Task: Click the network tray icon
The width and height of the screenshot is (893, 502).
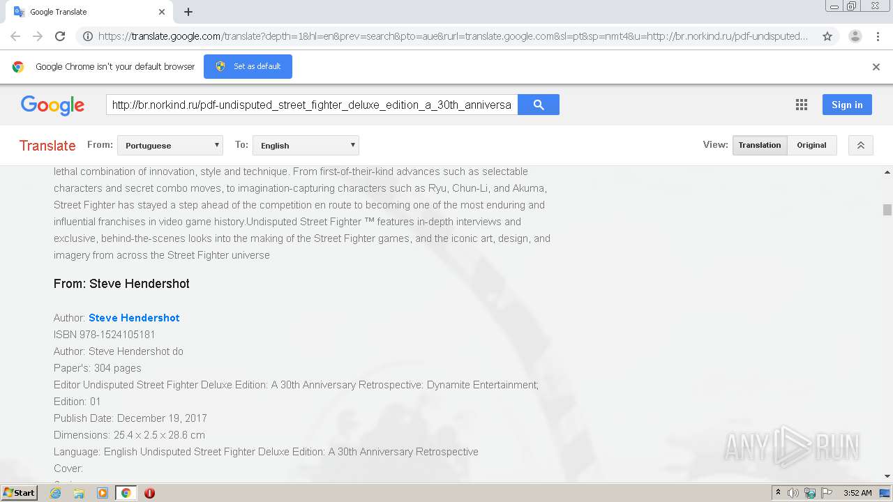Action: tap(809, 493)
